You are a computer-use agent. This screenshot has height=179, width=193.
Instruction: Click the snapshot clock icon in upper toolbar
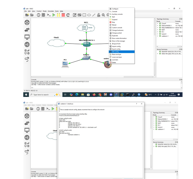pyautogui.click(x=38, y=15)
